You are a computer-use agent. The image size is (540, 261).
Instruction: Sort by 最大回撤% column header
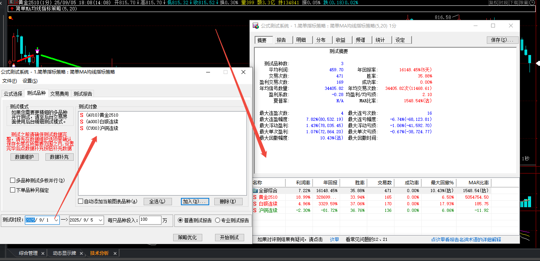point(439,183)
